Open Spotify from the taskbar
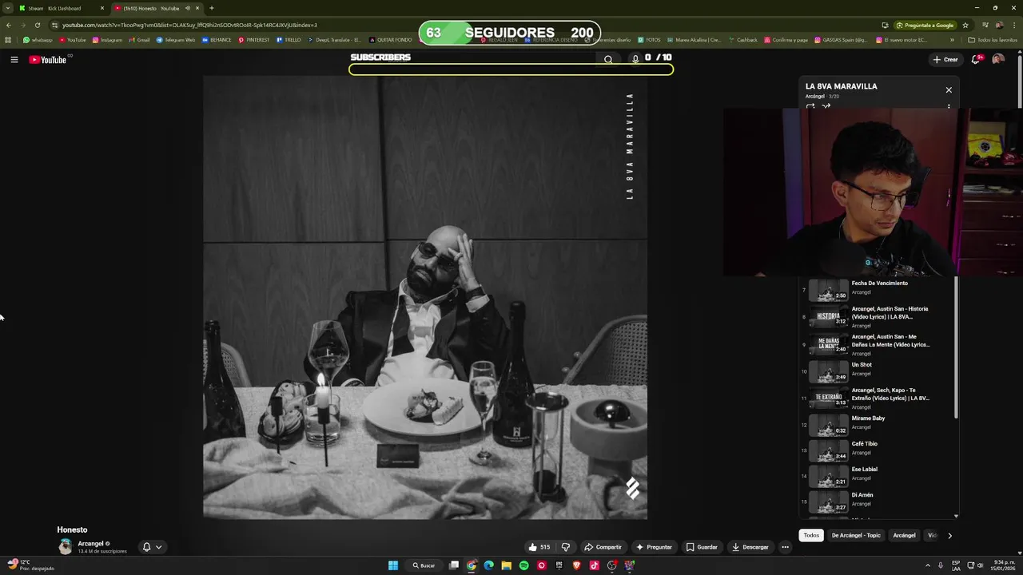 click(x=523, y=565)
